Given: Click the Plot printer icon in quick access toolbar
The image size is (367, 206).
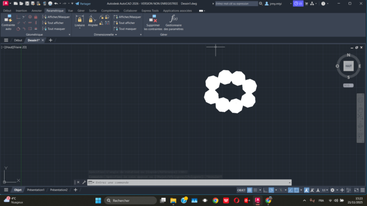Looking at the screenshot, I should (50, 4).
